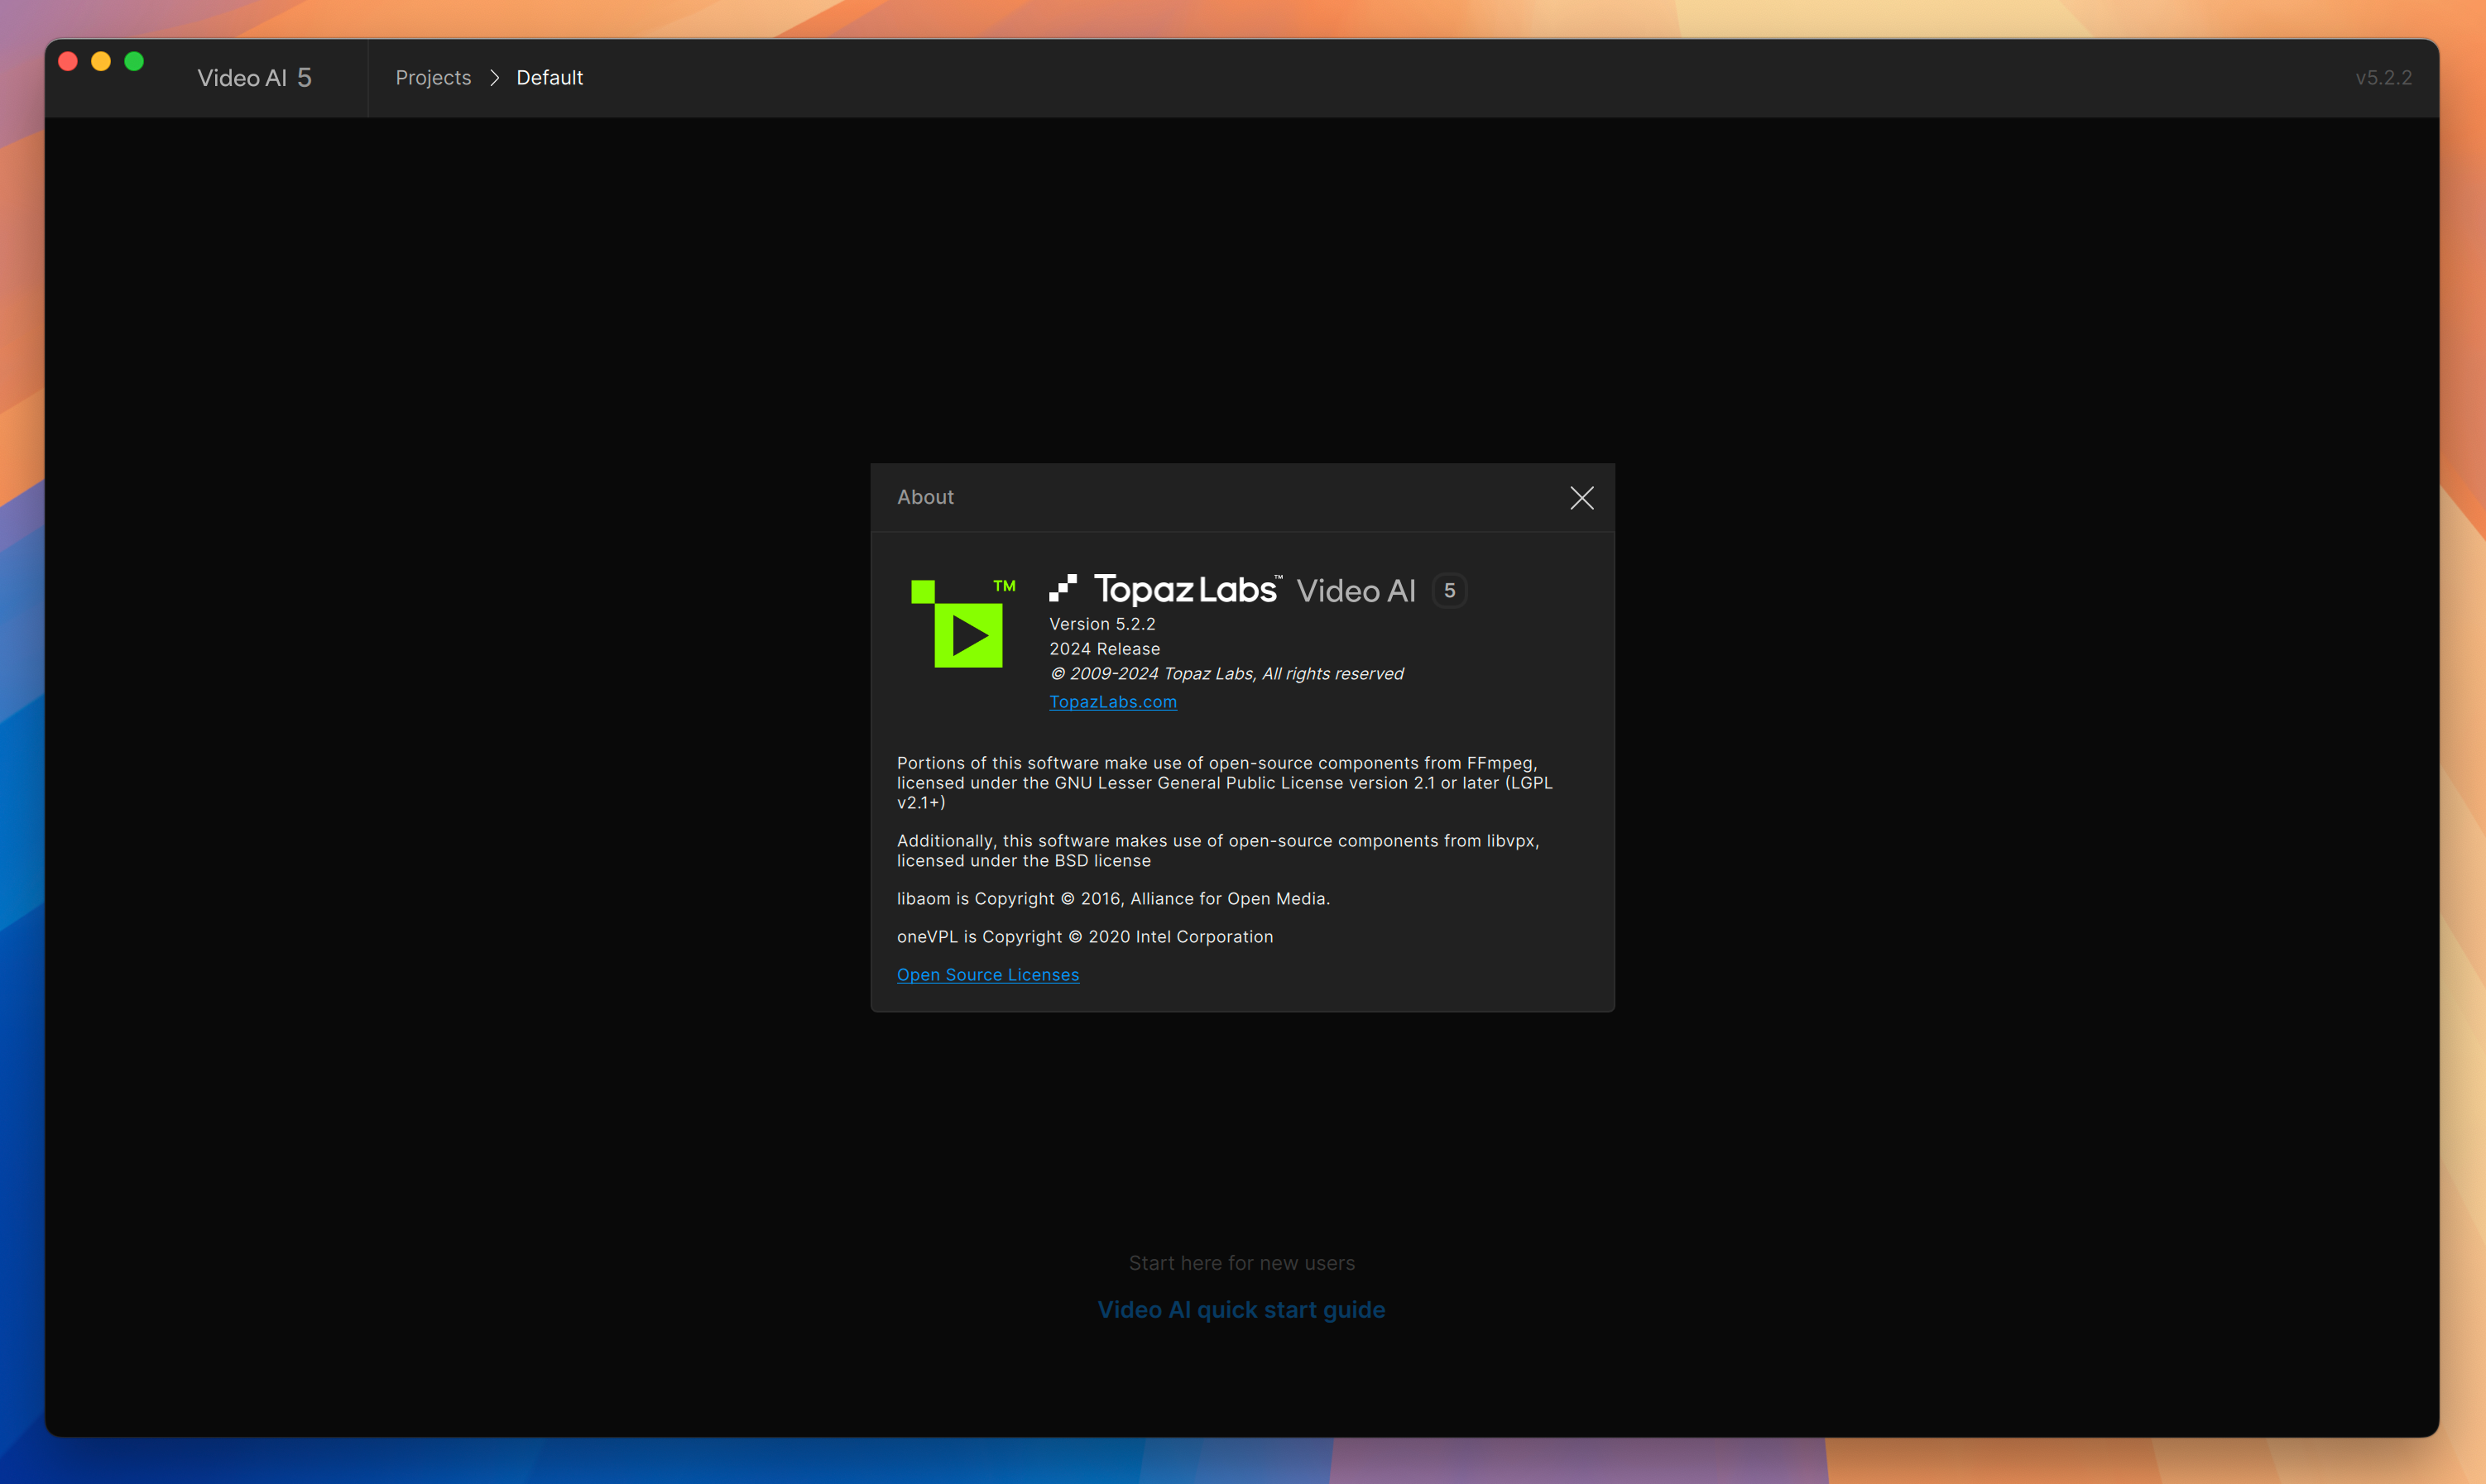Image resolution: width=2486 pixels, height=1484 pixels.
Task: Click the version badge 5 next to Video AI
Action: [x=1450, y=591]
